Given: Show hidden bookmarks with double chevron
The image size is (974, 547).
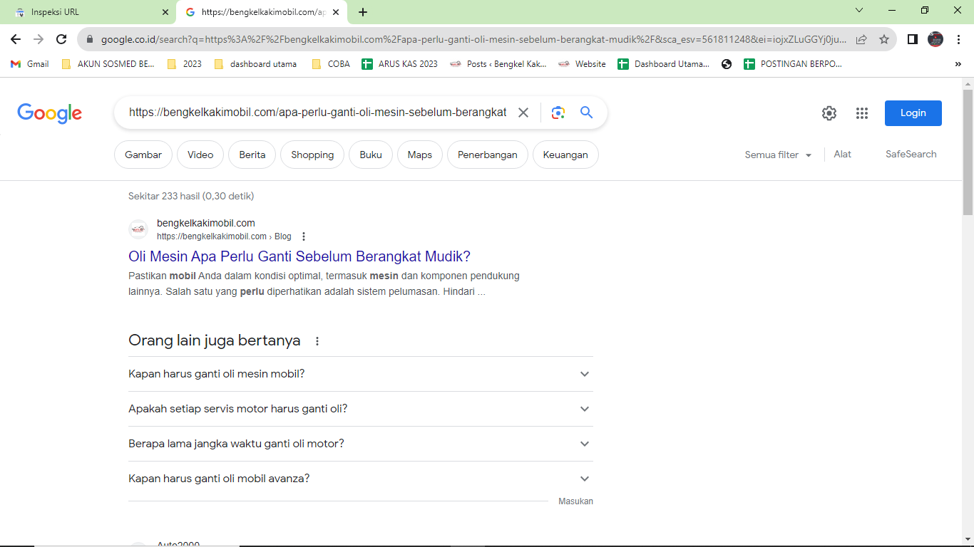Looking at the screenshot, I should (x=958, y=64).
